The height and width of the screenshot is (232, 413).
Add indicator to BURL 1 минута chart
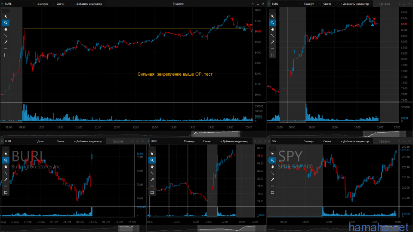[x=89, y=4]
